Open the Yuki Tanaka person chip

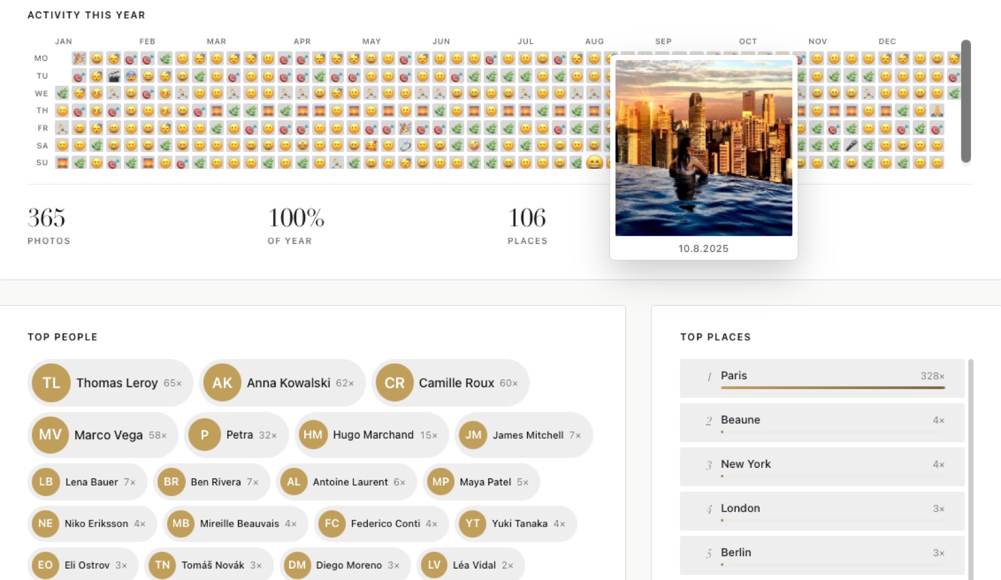(516, 524)
